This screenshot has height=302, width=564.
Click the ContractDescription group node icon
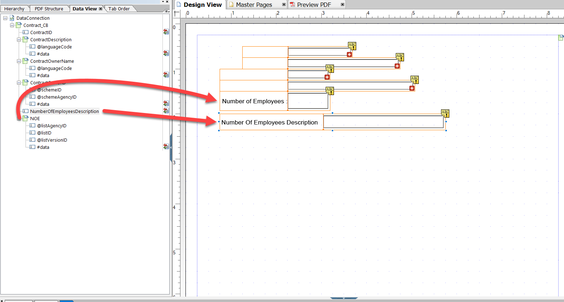pyautogui.click(x=26, y=39)
